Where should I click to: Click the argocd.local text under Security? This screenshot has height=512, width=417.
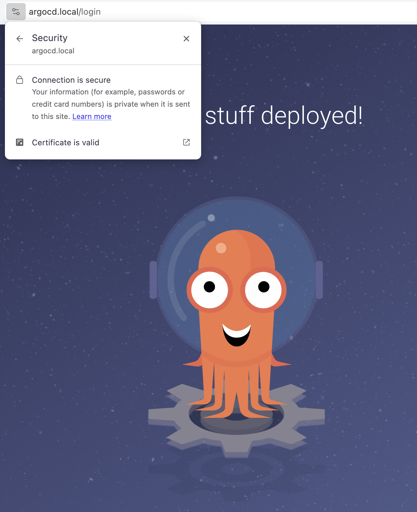53,51
